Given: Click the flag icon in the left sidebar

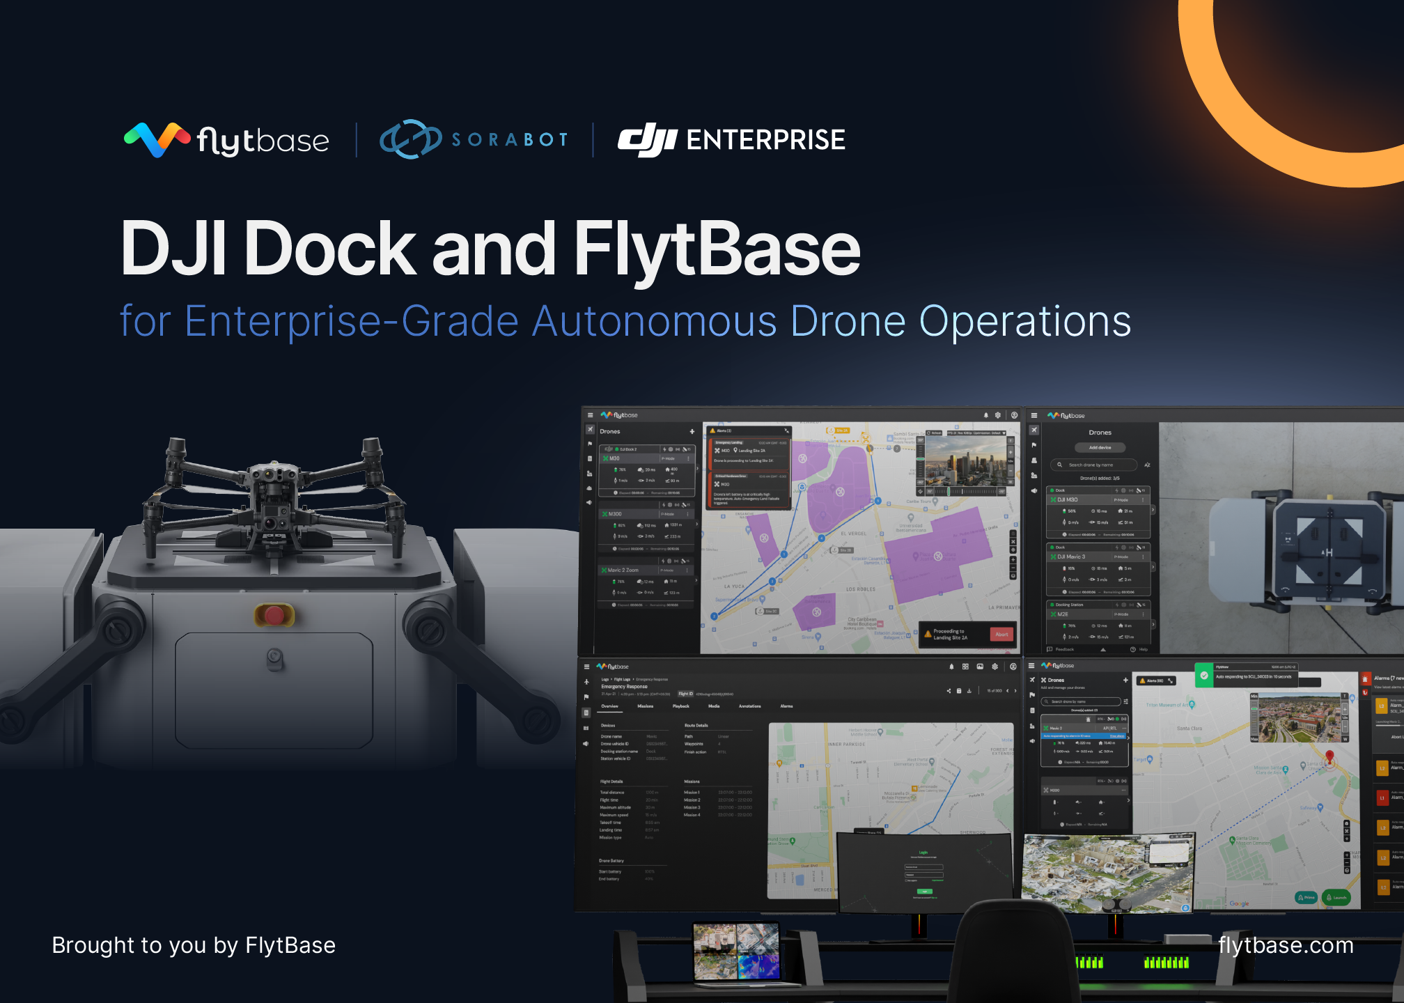Looking at the screenshot, I should tap(591, 443).
